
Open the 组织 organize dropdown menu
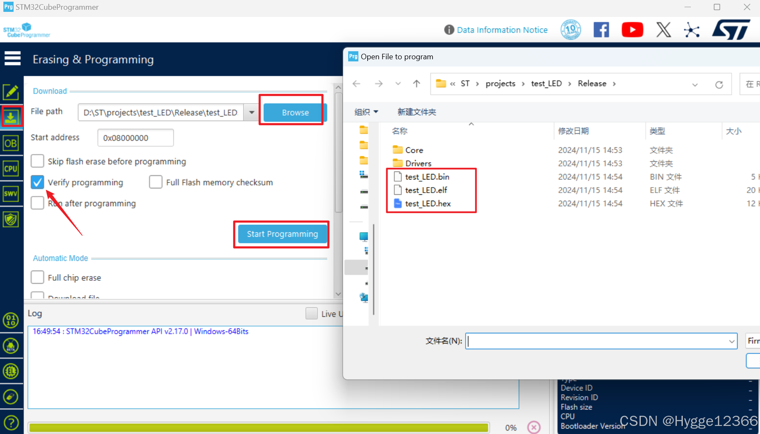tap(366, 112)
